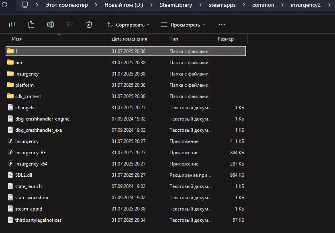Screen dimensions: 335x233
Task: Click the steam_appid document icon
Action: (x=10, y=208)
